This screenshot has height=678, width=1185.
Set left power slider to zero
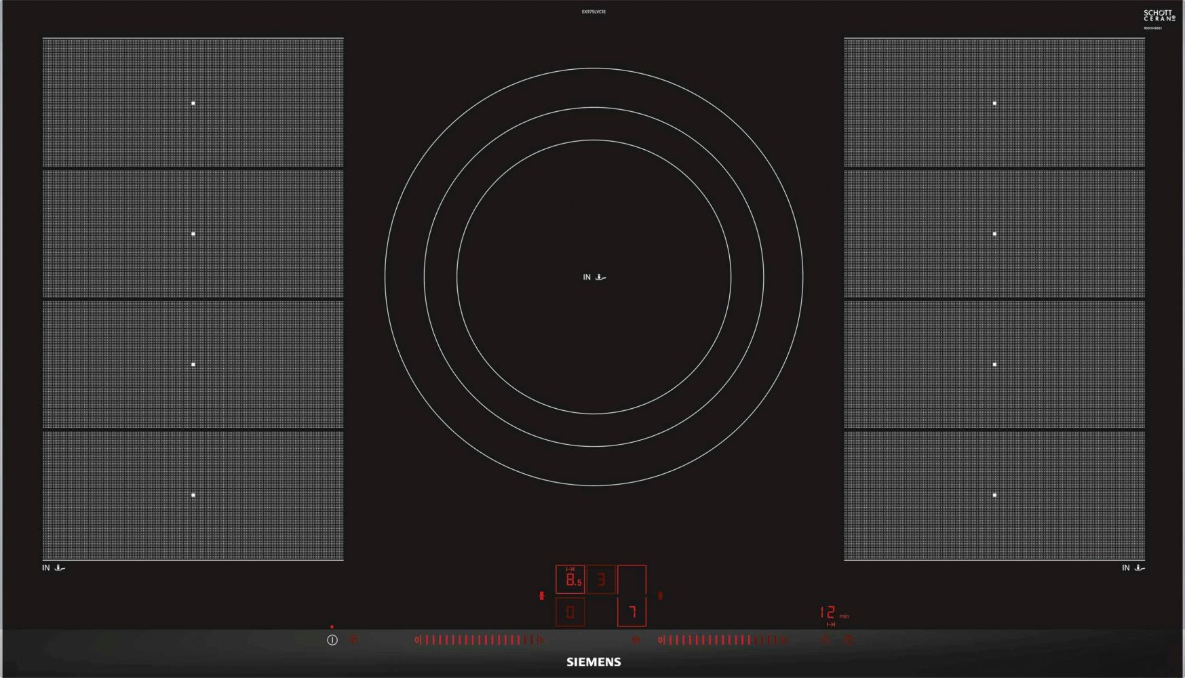418,639
